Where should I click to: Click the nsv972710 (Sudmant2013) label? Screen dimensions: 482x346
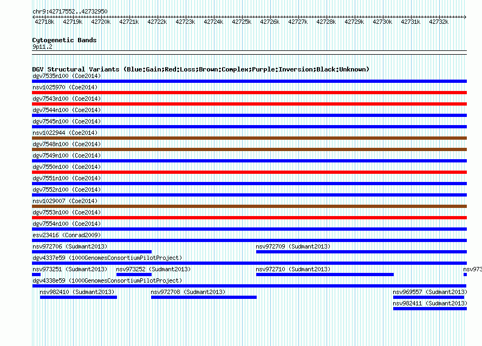point(293,269)
